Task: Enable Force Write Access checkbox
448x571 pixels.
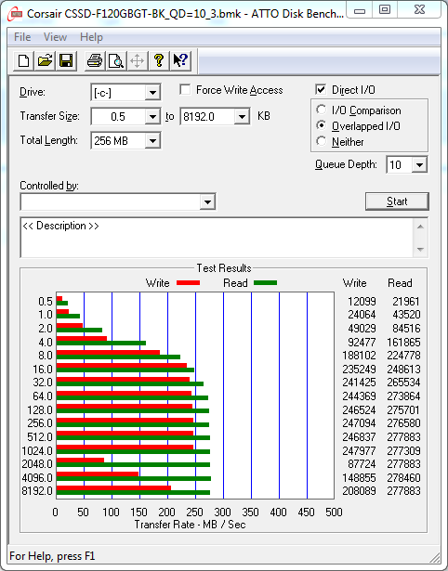Action: [185, 89]
